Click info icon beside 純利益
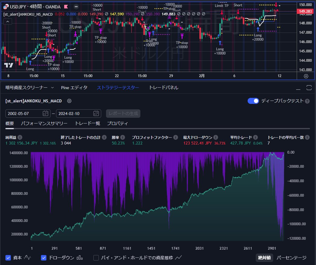The width and height of the screenshot is (316, 265). pyautogui.click(x=20, y=137)
